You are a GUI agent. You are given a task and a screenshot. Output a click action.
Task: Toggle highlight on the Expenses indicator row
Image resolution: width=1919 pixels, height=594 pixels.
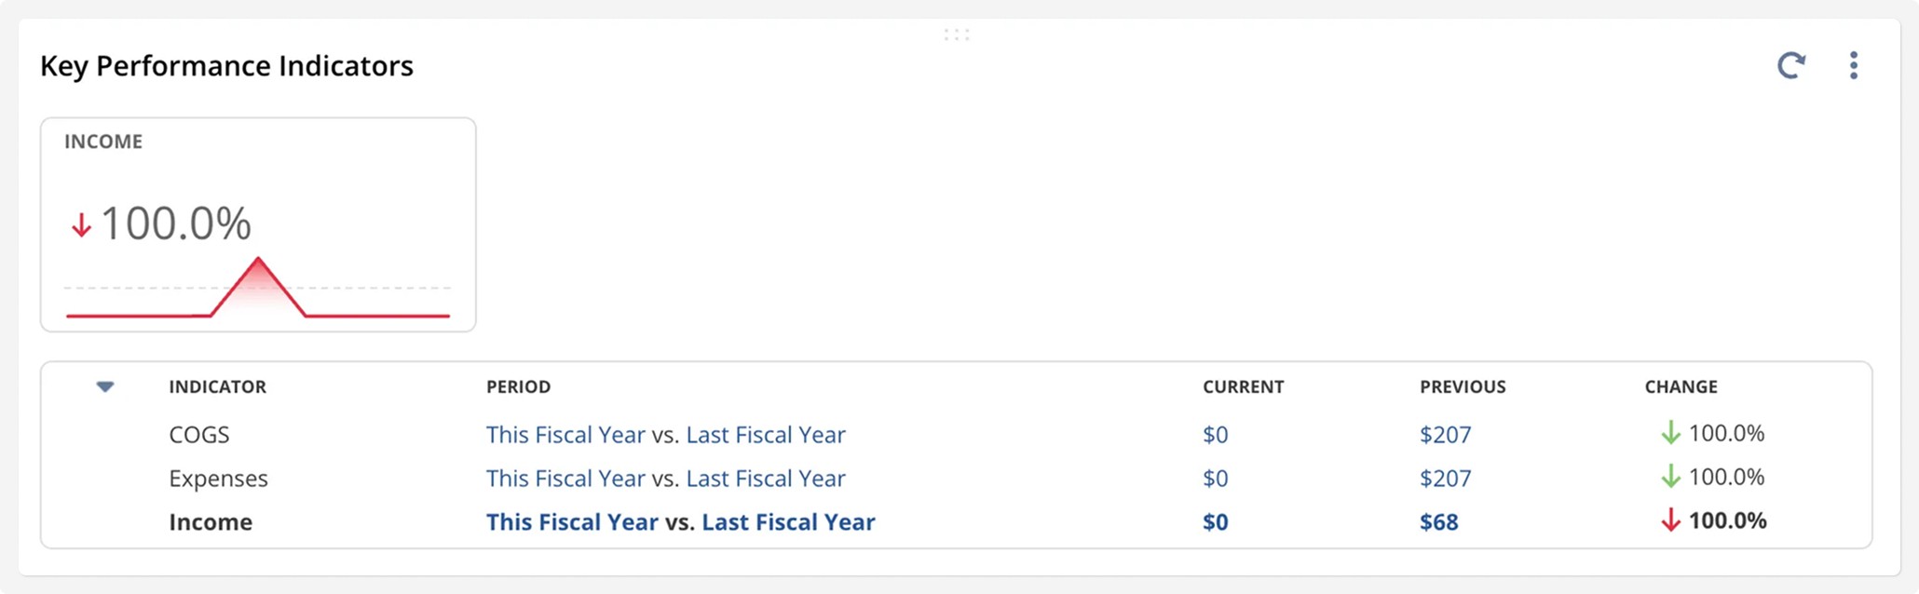(x=218, y=478)
